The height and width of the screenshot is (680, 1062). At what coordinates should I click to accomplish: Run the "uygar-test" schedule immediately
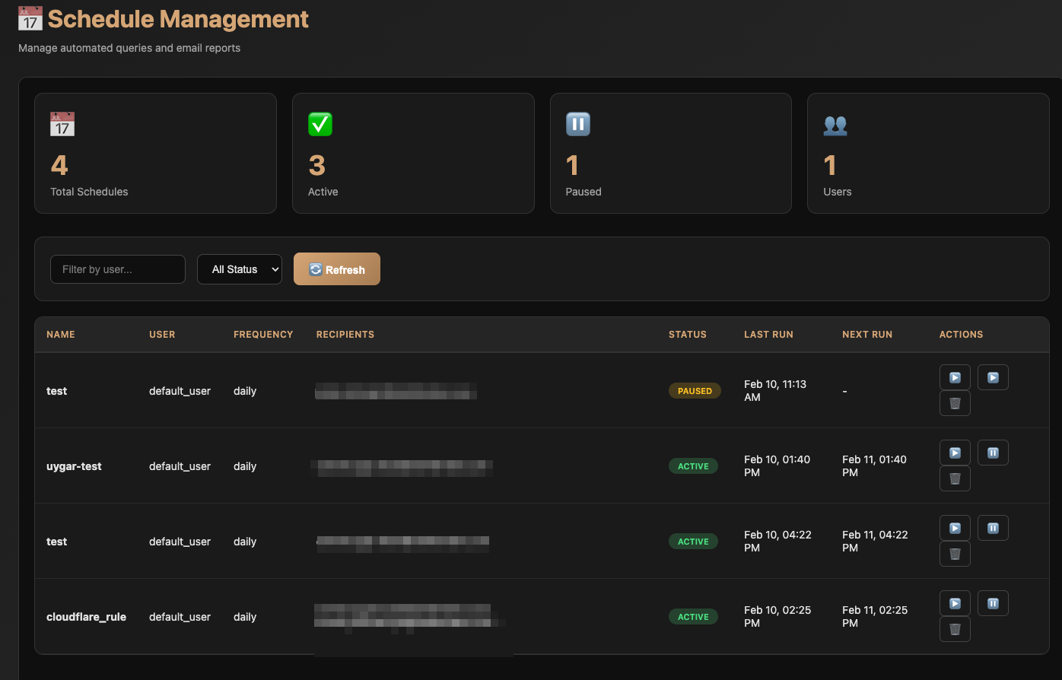955,452
